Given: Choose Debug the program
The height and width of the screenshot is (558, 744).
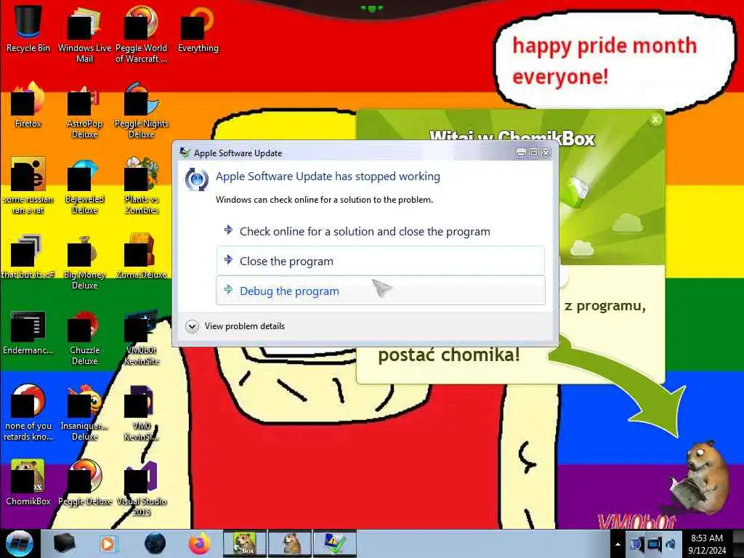Looking at the screenshot, I should coord(381,291).
